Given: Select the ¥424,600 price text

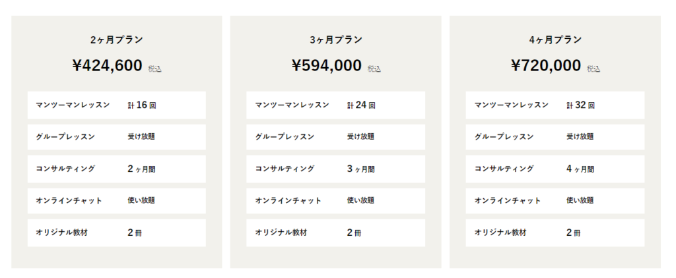Looking at the screenshot, I should (x=108, y=65).
